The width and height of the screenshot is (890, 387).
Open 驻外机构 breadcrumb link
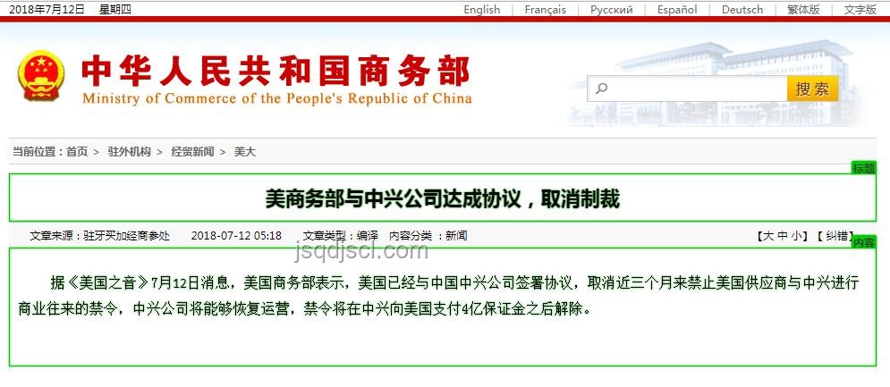[x=130, y=152]
